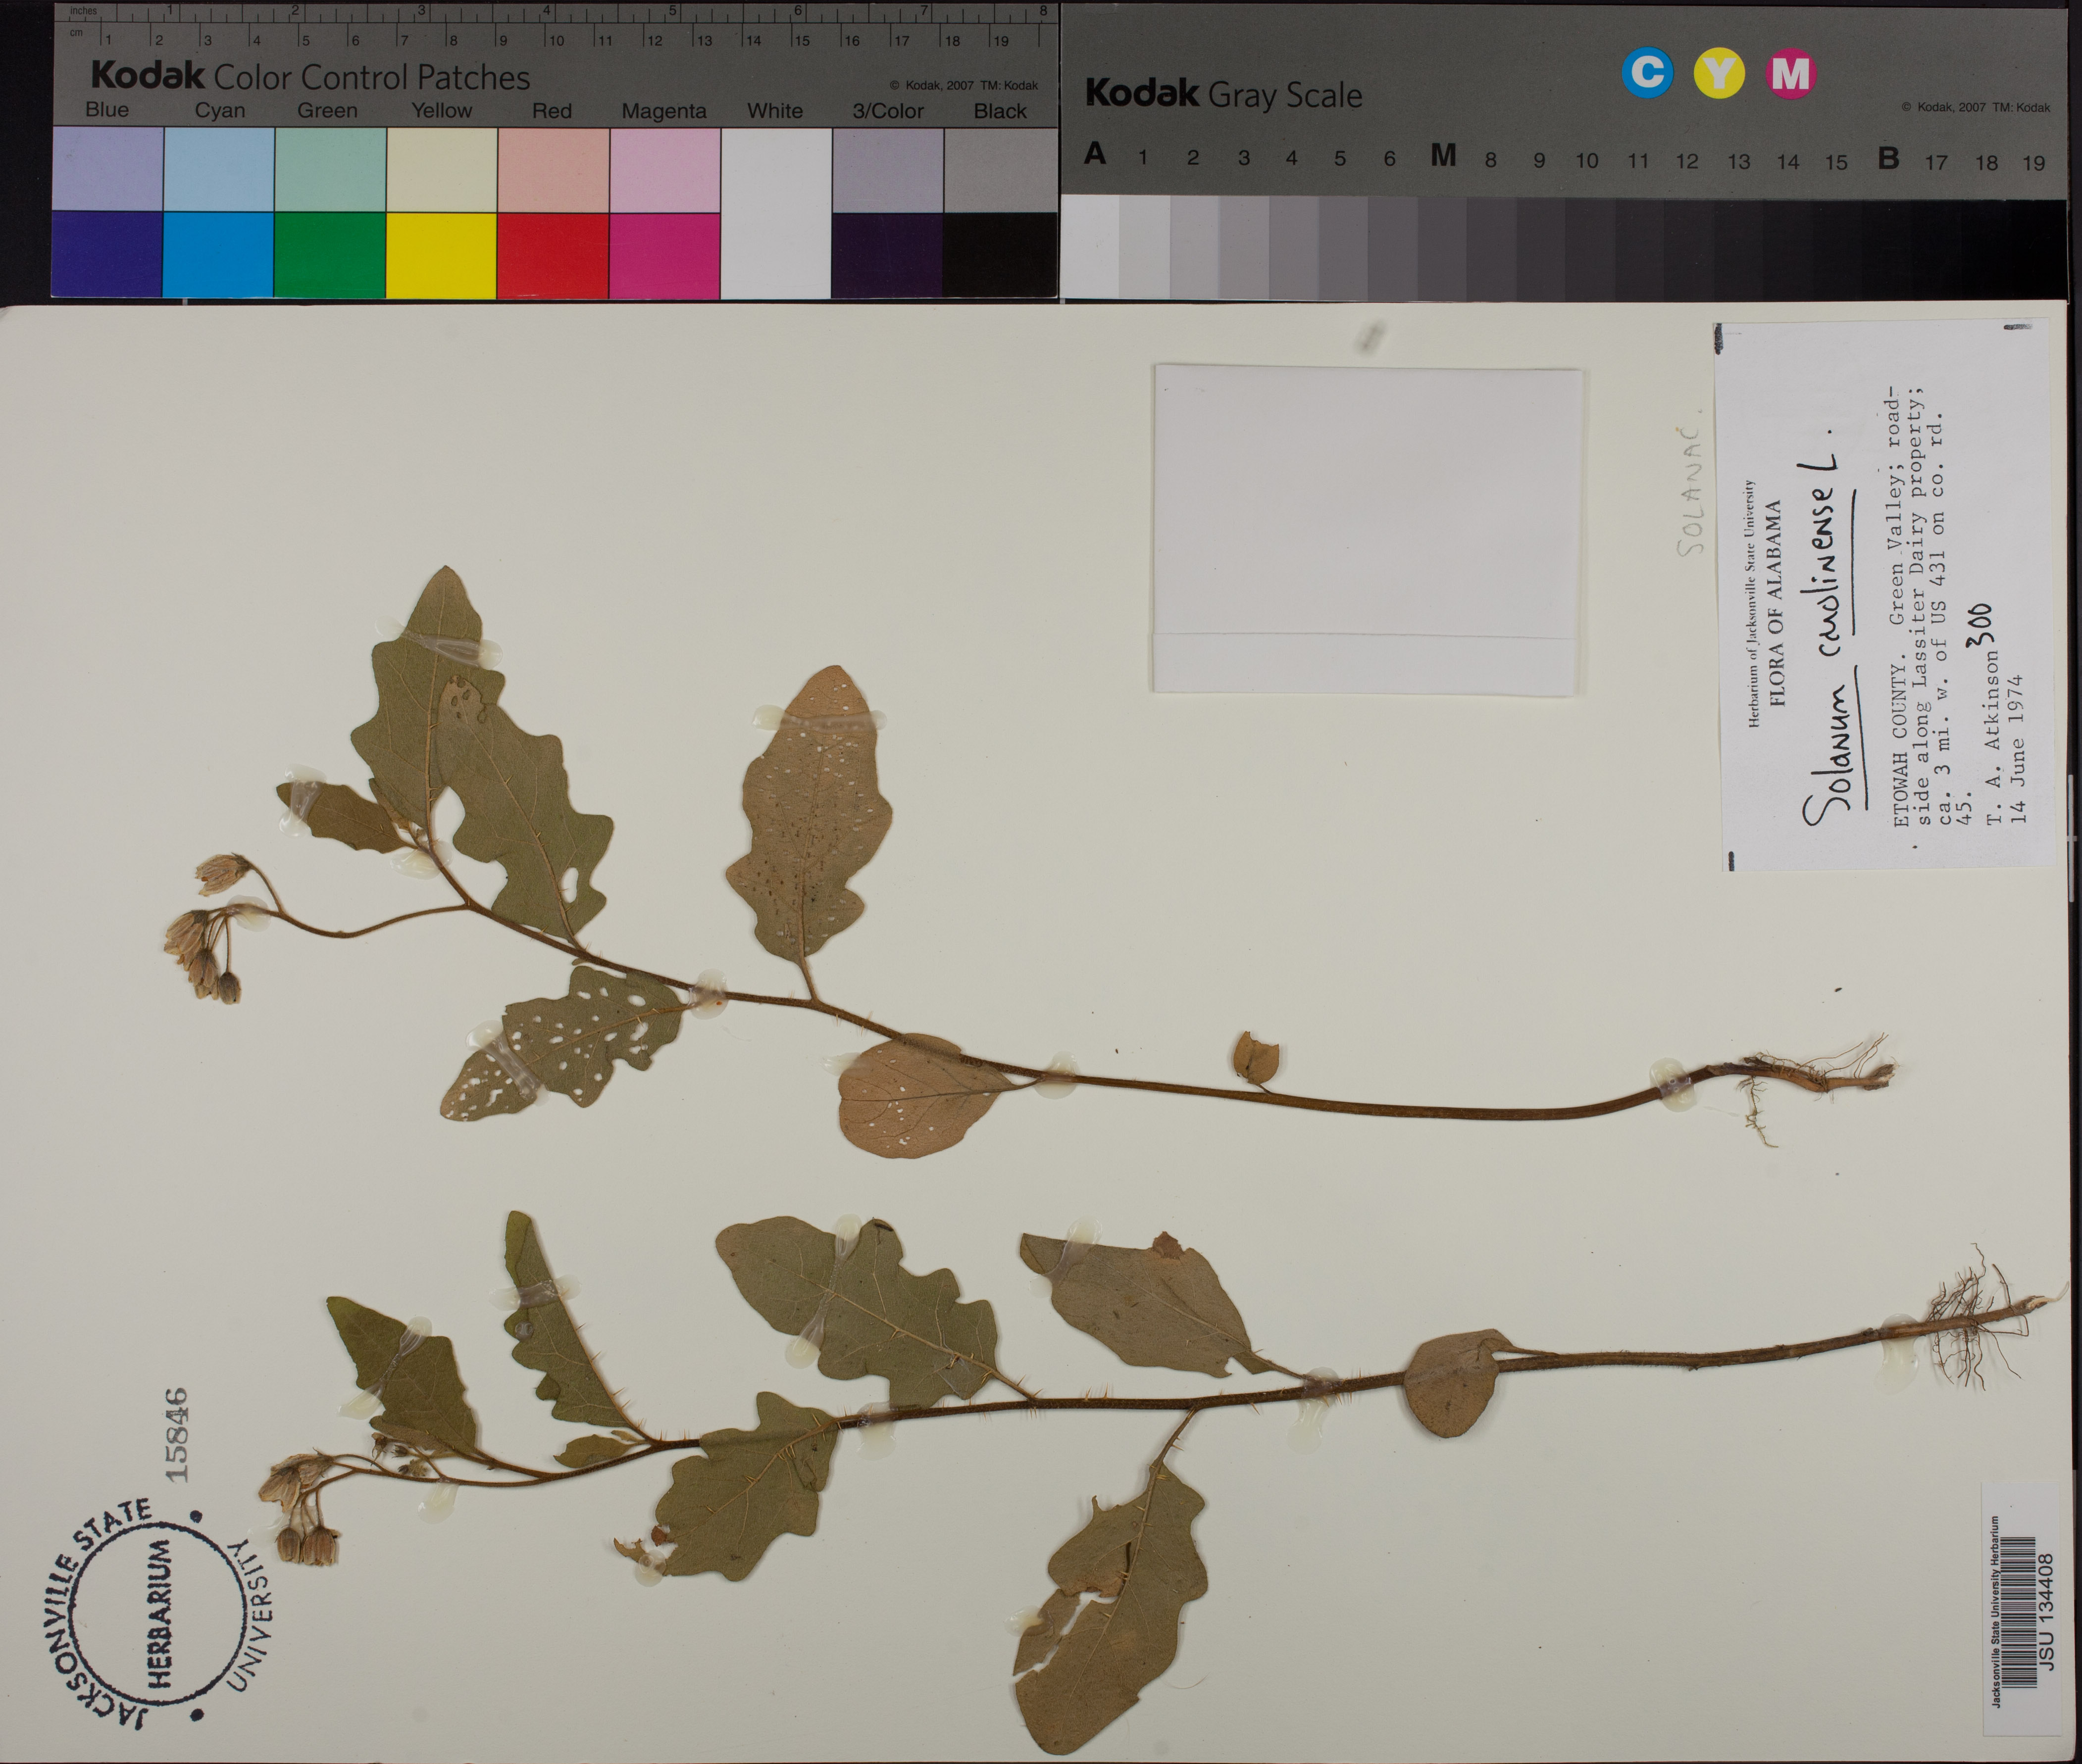The height and width of the screenshot is (1764, 2082).
Task: Select the dark purple 3/Color patch
Action: 887,255
